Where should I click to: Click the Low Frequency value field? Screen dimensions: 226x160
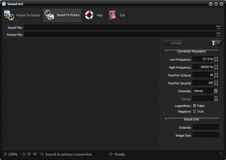coord(203,59)
